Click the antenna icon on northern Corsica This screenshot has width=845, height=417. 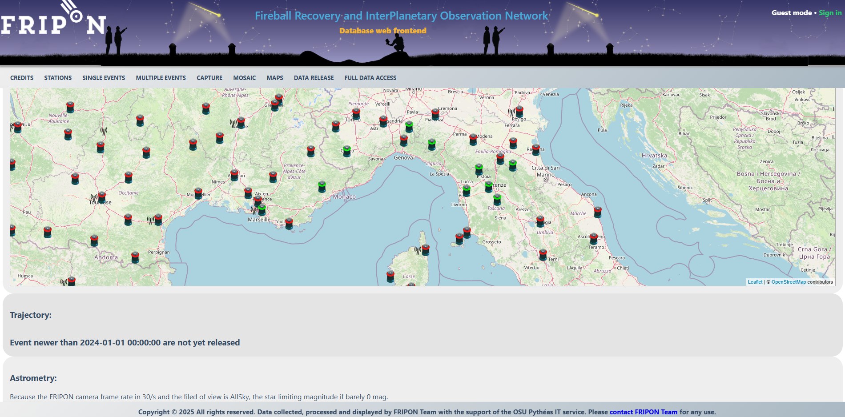pyautogui.click(x=418, y=250)
